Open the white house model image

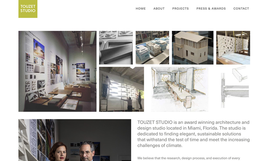(x=193, y=47)
